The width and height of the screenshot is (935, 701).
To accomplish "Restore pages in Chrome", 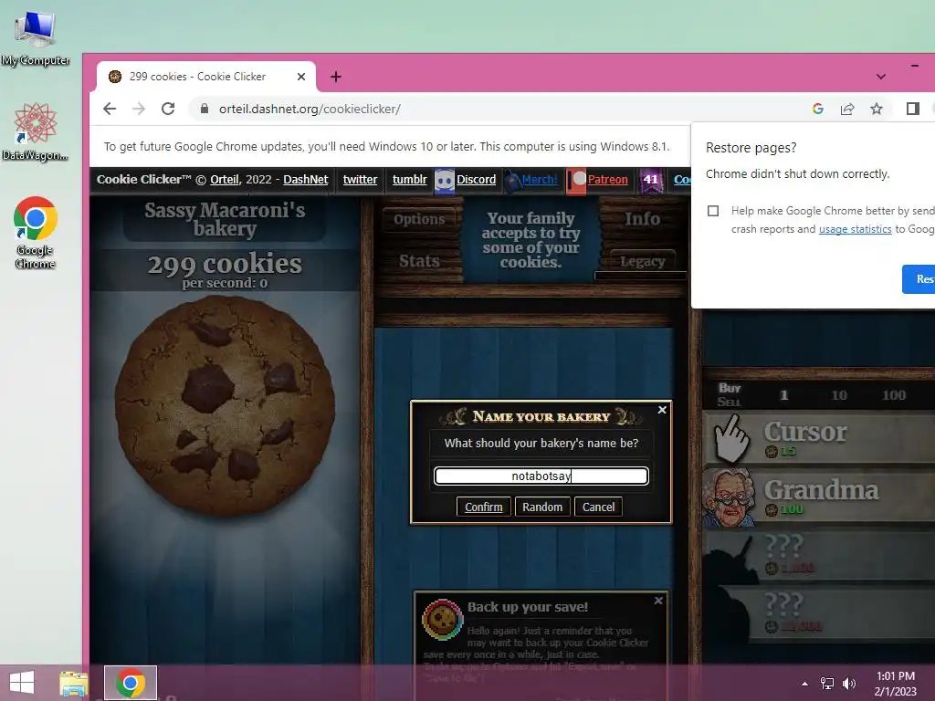I will [x=919, y=279].
